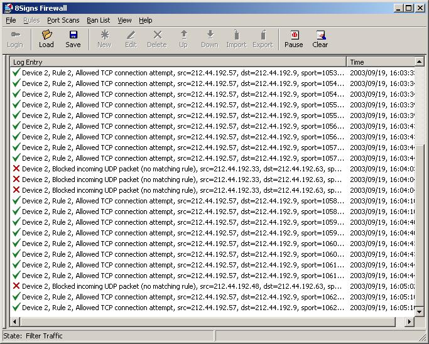This screenshot has width=429, height=344.
Task: Select first blocked incoming UDP packet entry
Action: click(x=179, y=169)
